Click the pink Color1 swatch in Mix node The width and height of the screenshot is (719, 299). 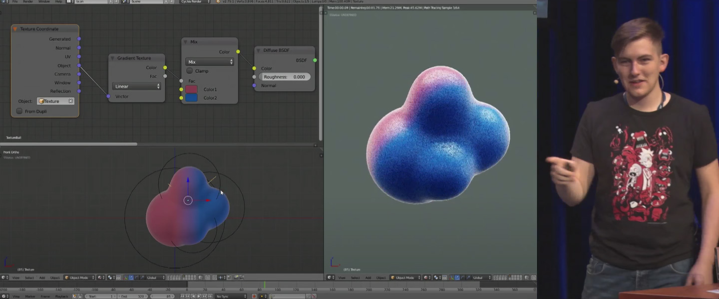pyautogui.click(x=192, y=89)
